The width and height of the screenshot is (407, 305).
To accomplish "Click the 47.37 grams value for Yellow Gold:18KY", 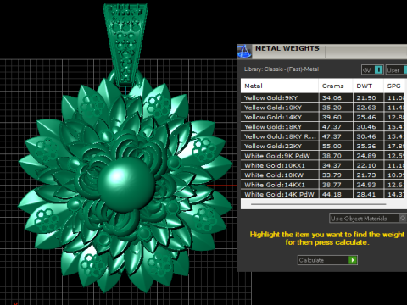I will click(x=332, y=127).
